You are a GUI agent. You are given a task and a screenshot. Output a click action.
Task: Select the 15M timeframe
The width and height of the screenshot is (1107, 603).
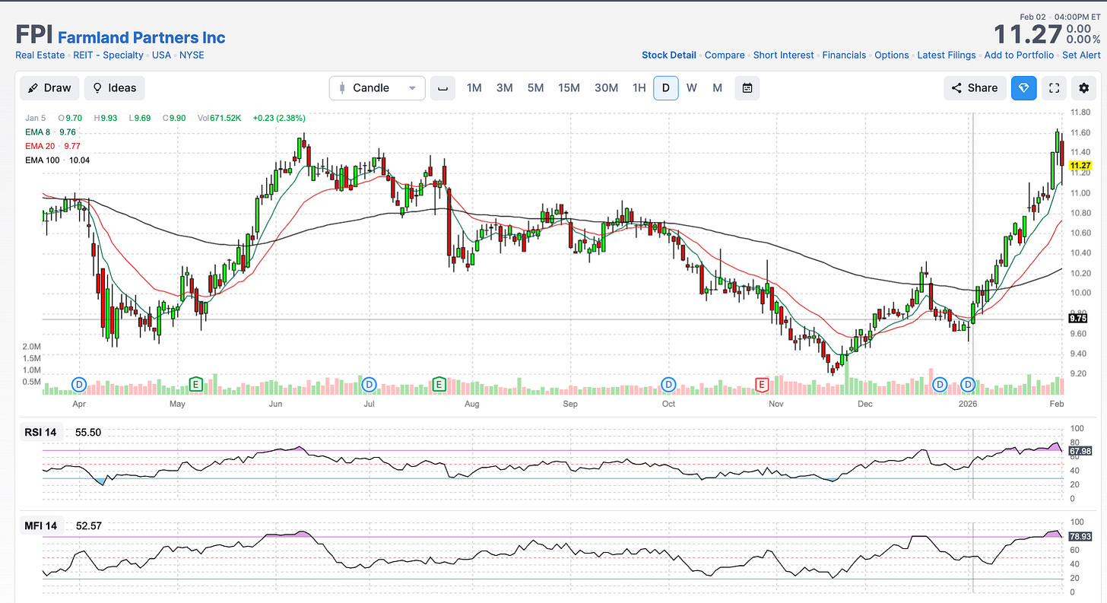coord(569,87)
